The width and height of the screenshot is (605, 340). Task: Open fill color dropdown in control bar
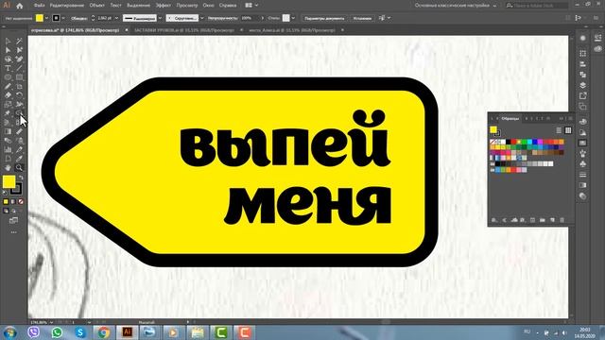(46, 18)
